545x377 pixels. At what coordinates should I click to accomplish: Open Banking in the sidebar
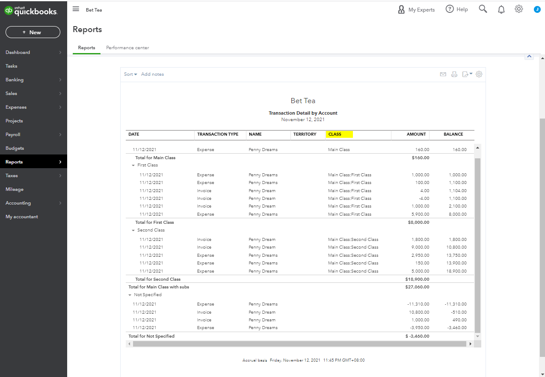[x=15, y=80]
